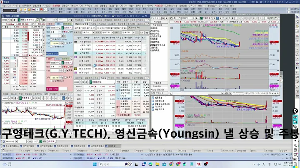Screen dimensions: 300x168
Task: Open the 시스템트레이딩 section in the chart side panel
Action: 157,89
